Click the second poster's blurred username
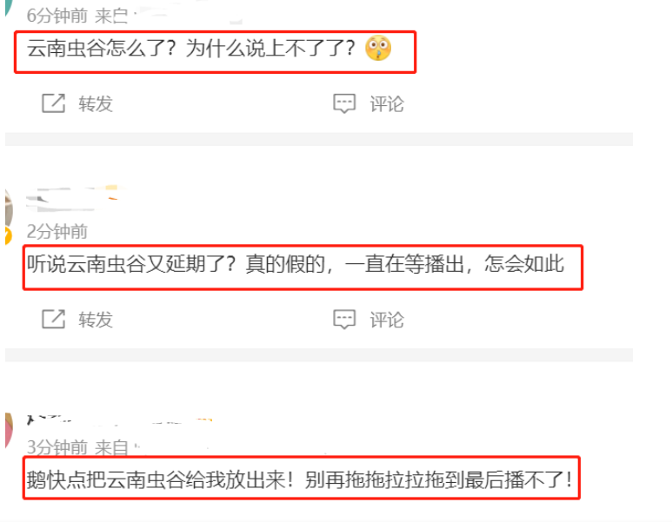 (72, 199)
